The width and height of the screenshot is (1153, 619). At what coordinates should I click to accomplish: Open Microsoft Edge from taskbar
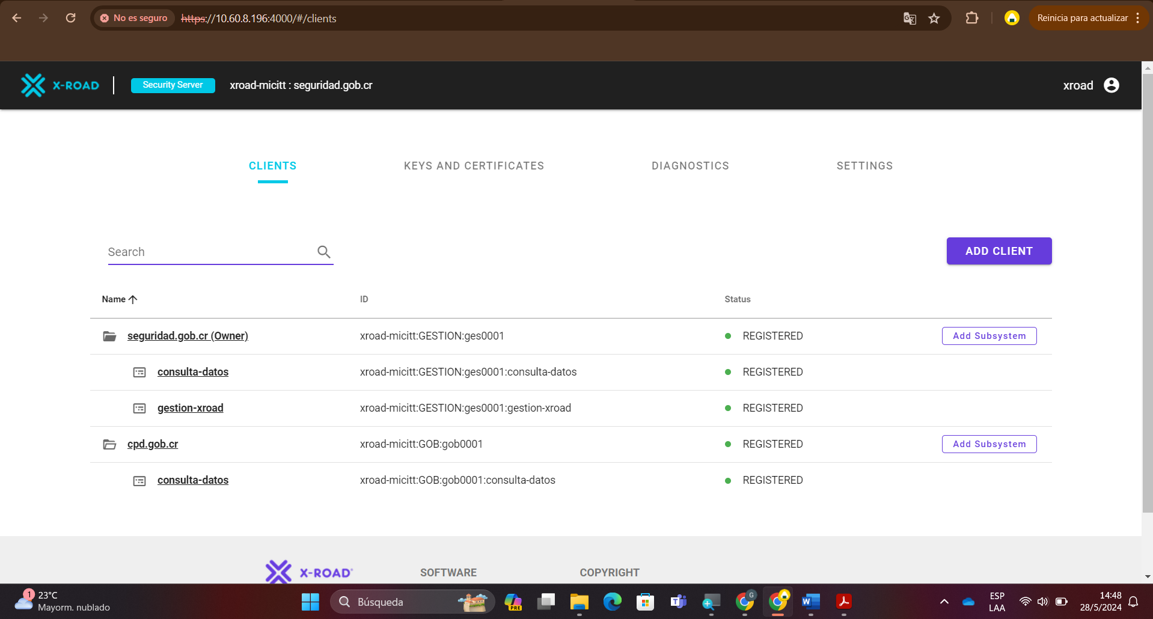tap(612, 602)
